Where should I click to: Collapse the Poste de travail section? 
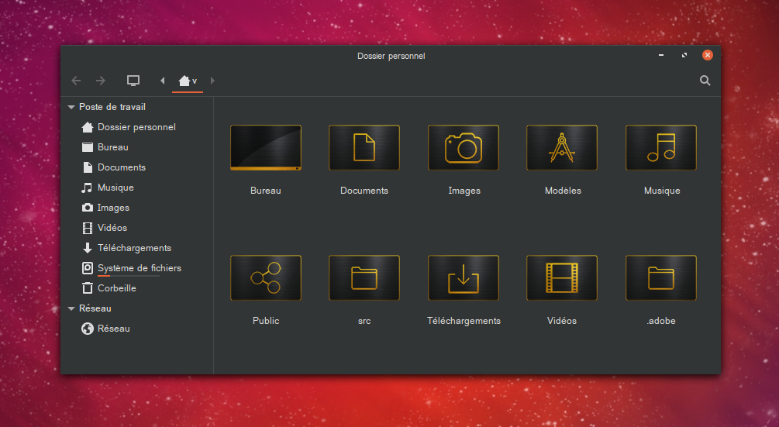tap(71, 107)
